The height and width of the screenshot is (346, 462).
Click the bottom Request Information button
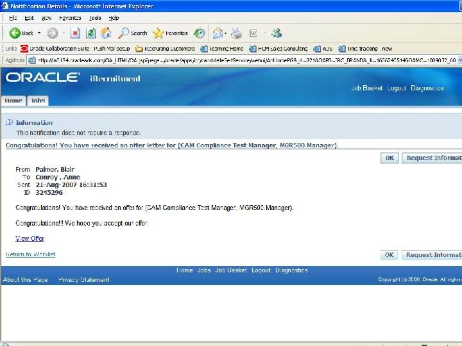pyautogui.click(x=432, y=255)
